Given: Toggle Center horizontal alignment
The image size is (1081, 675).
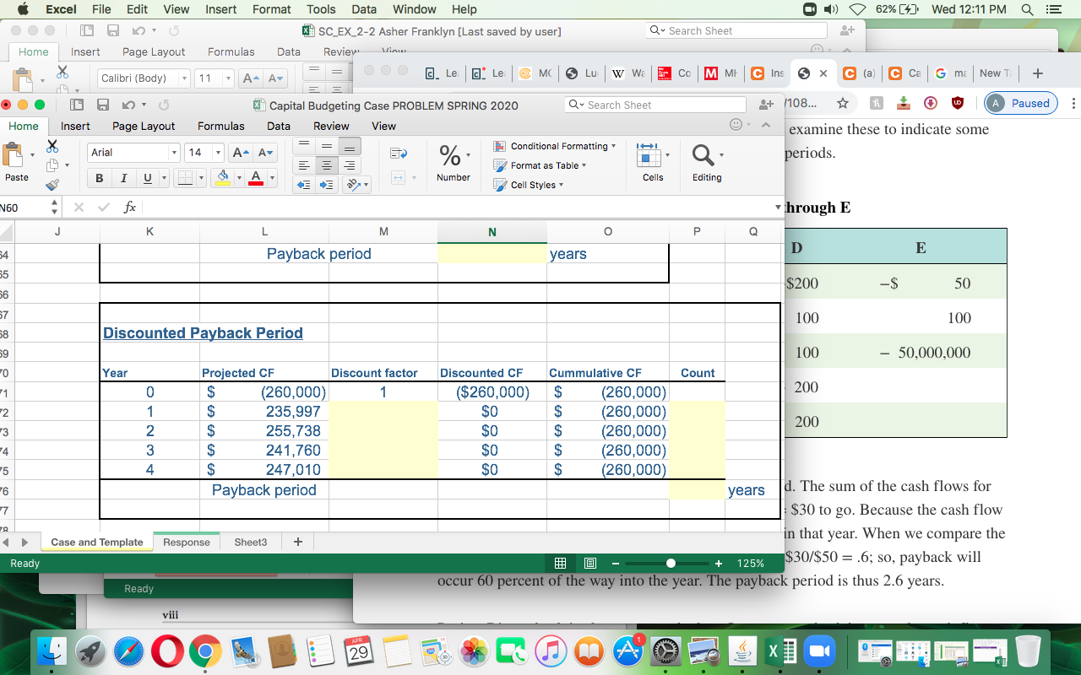Looking at the screenshot, I should (x=328, y=165).
